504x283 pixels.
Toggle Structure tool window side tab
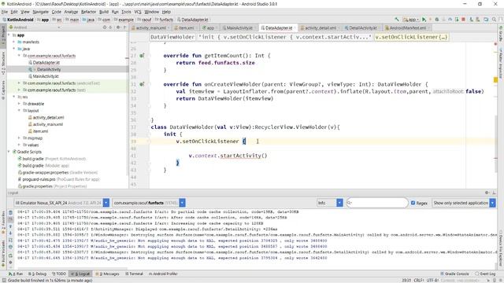click(x=3, y=63)
